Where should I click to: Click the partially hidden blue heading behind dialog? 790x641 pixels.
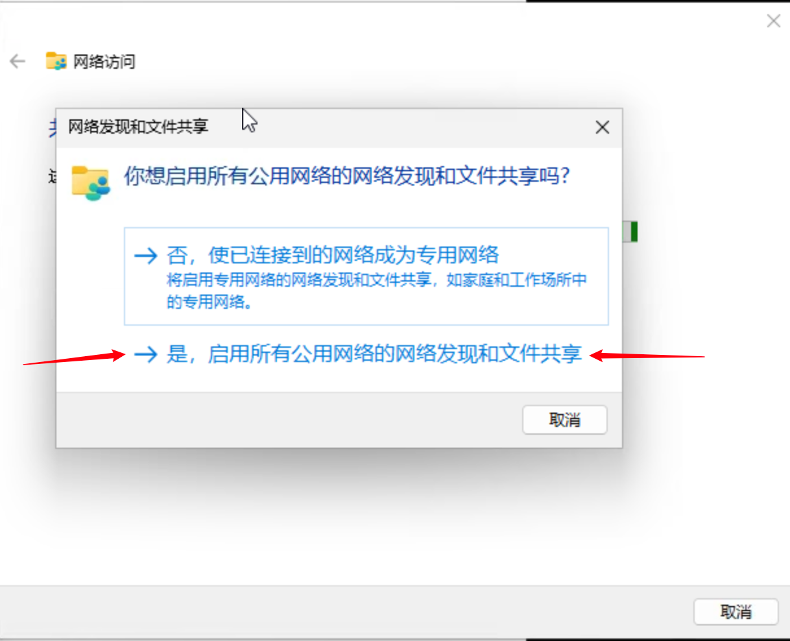(53, 128)
